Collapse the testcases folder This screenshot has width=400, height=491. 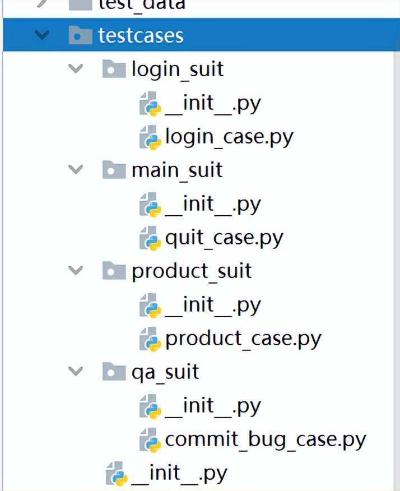coord(41,35)
